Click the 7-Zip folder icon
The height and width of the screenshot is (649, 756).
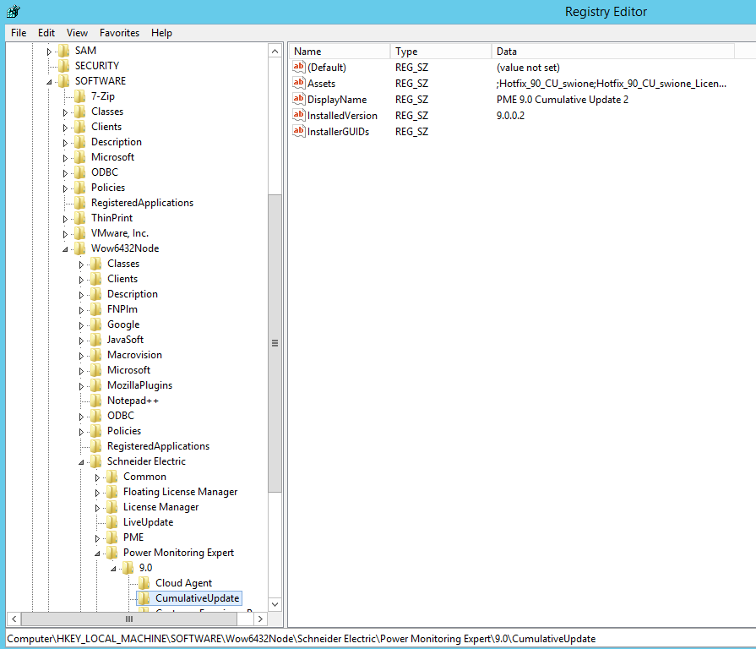pos(80,96)
